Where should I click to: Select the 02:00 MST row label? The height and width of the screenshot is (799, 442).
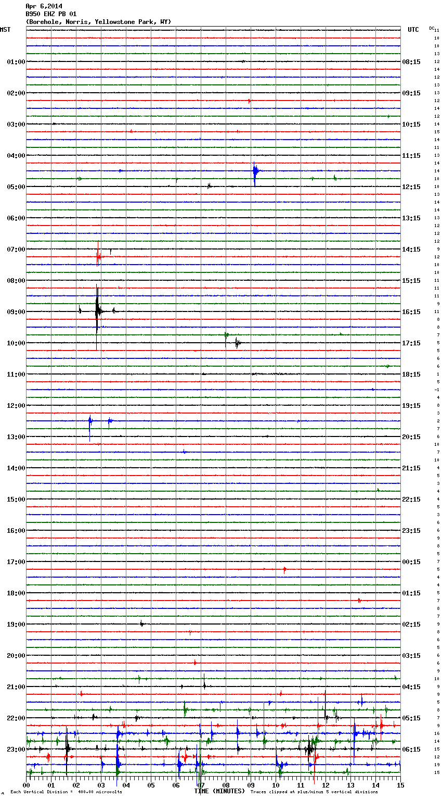[x=16, y=93]
